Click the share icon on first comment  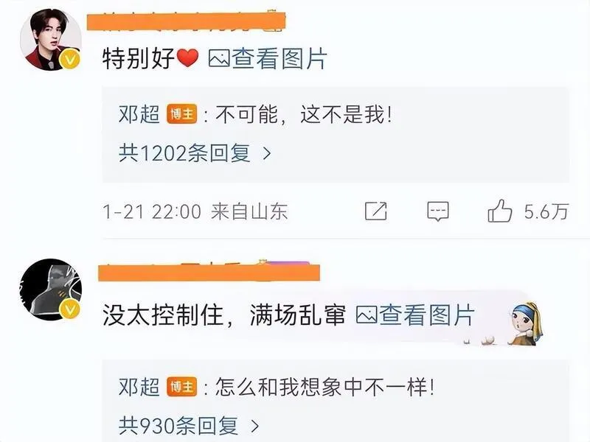click(375, 211)
